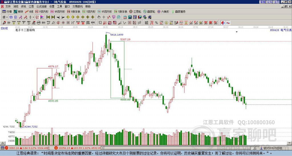This screenshot has height=156, width=292.
Task: Open the calculator icon
Action: (x=130, y=17)
